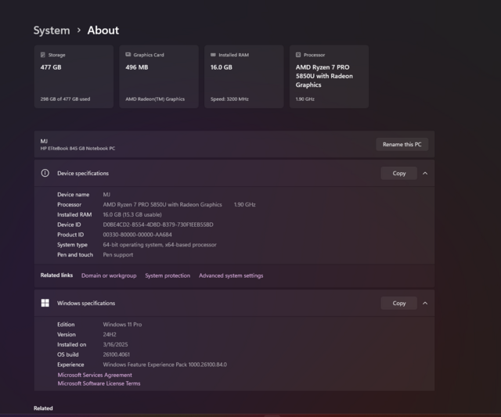View Microsoft Software License Terms
This screenshot has height=417, width=501.
pyautogui.click(x=99, y=383)
